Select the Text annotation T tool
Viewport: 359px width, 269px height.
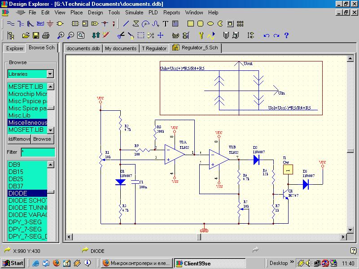click(165, 24)
